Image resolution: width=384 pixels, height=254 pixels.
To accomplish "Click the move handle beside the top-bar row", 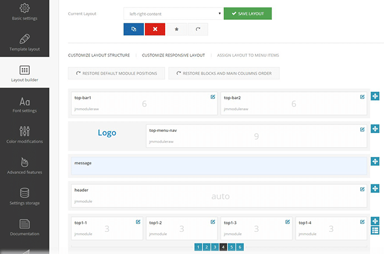I will pos(375,96).
